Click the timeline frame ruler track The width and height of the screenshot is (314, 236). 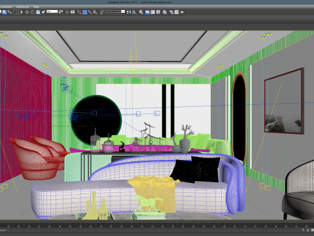(157, 225)
